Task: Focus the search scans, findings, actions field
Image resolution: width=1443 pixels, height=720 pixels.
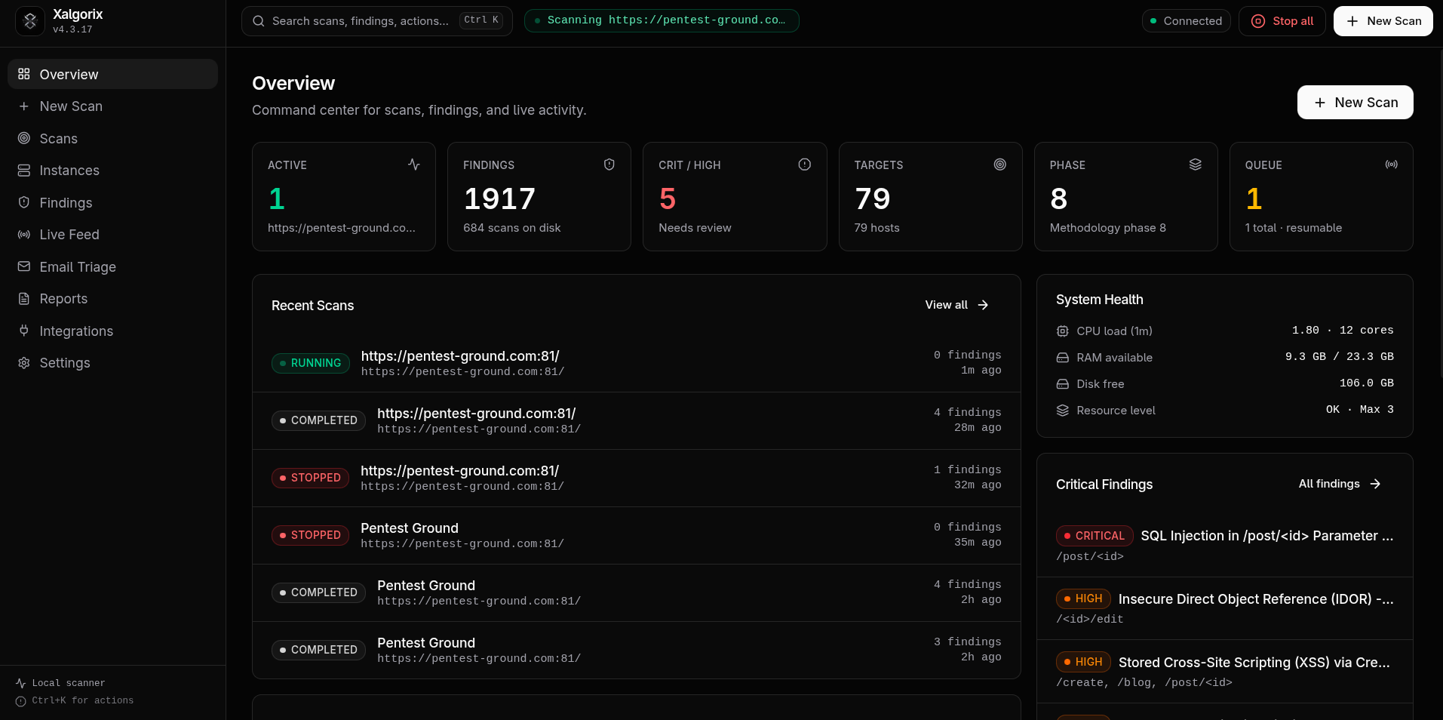Action: [376, 21]
